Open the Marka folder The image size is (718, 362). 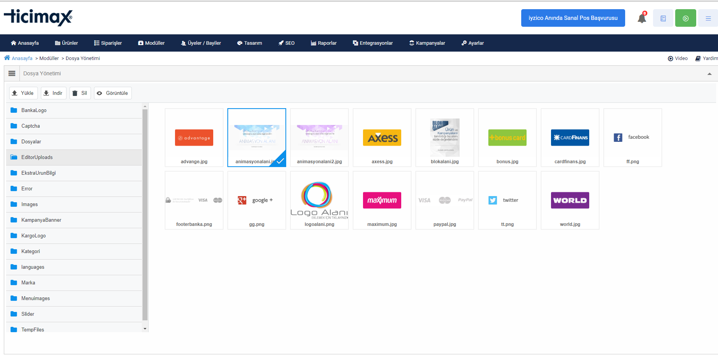(x=74, y=282)
